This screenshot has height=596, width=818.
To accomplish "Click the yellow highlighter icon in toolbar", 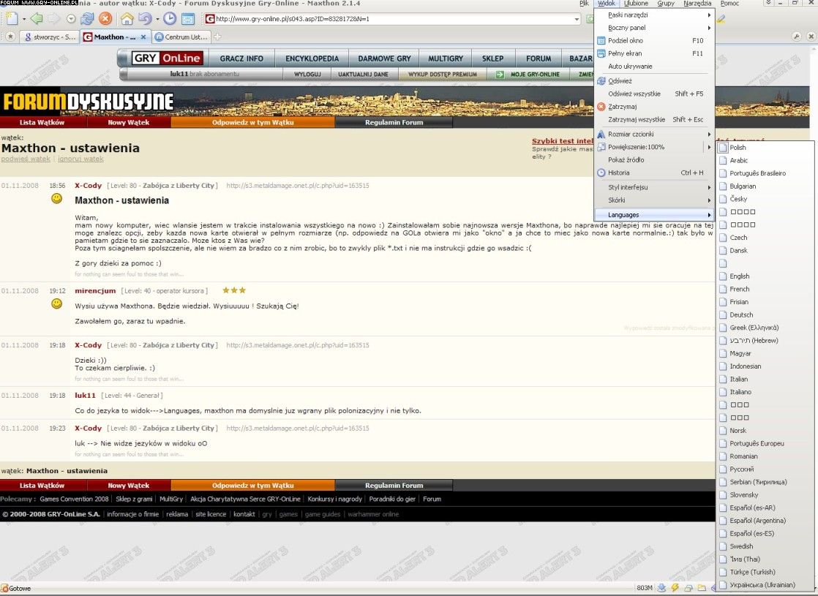I will coord(721,19).
